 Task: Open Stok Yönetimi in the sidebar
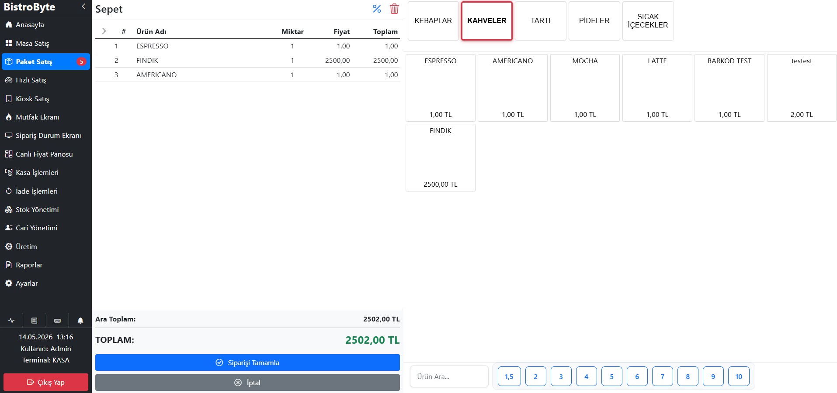tap(46, 209)
